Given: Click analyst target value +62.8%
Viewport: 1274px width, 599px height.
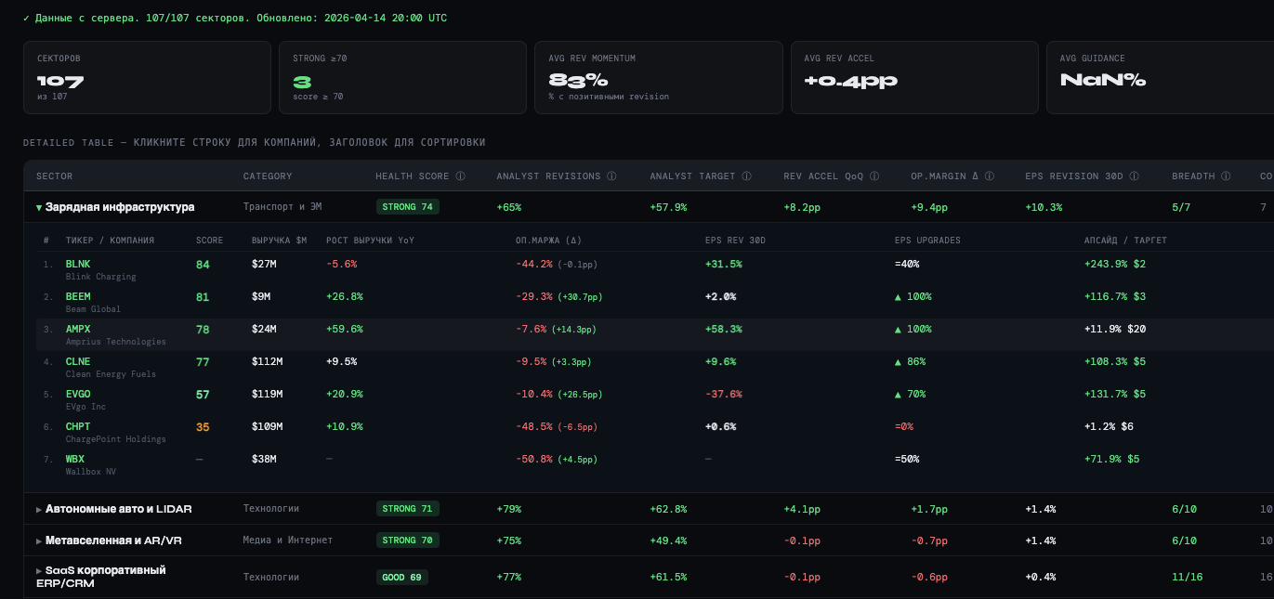Looking at the screenshot, I should [668, 509].
